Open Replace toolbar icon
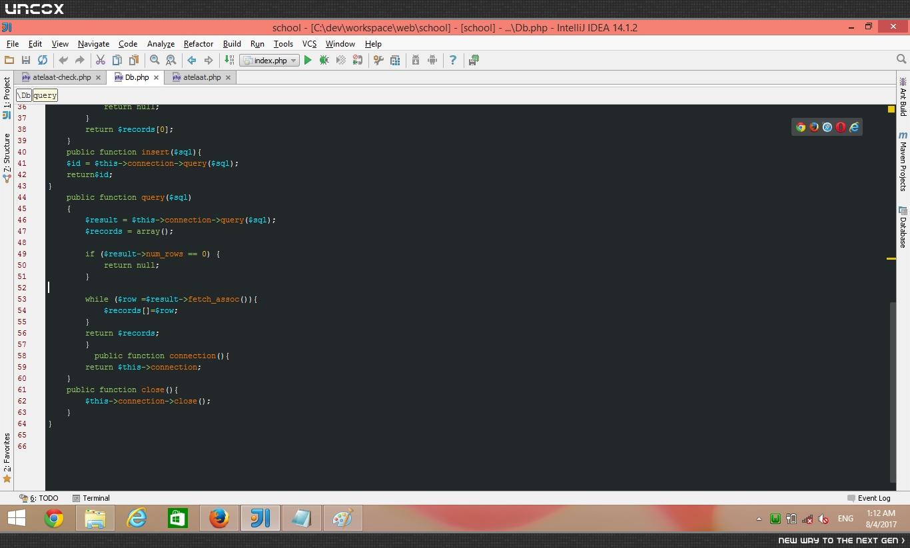910x548 pixels. [x=171, y=60]
